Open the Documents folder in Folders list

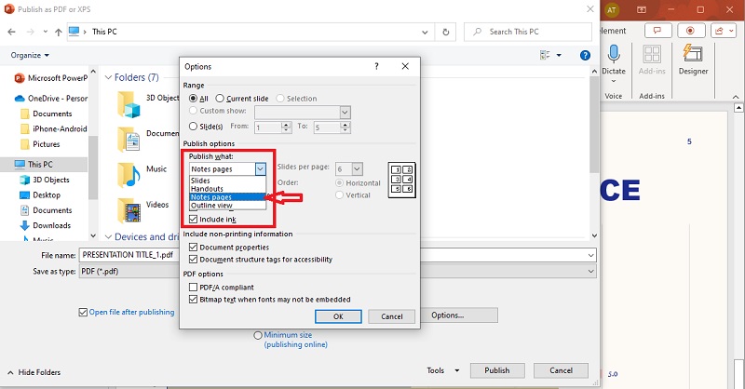(129, 140)
